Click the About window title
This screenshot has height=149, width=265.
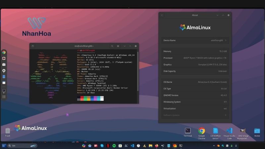(195, 15)
